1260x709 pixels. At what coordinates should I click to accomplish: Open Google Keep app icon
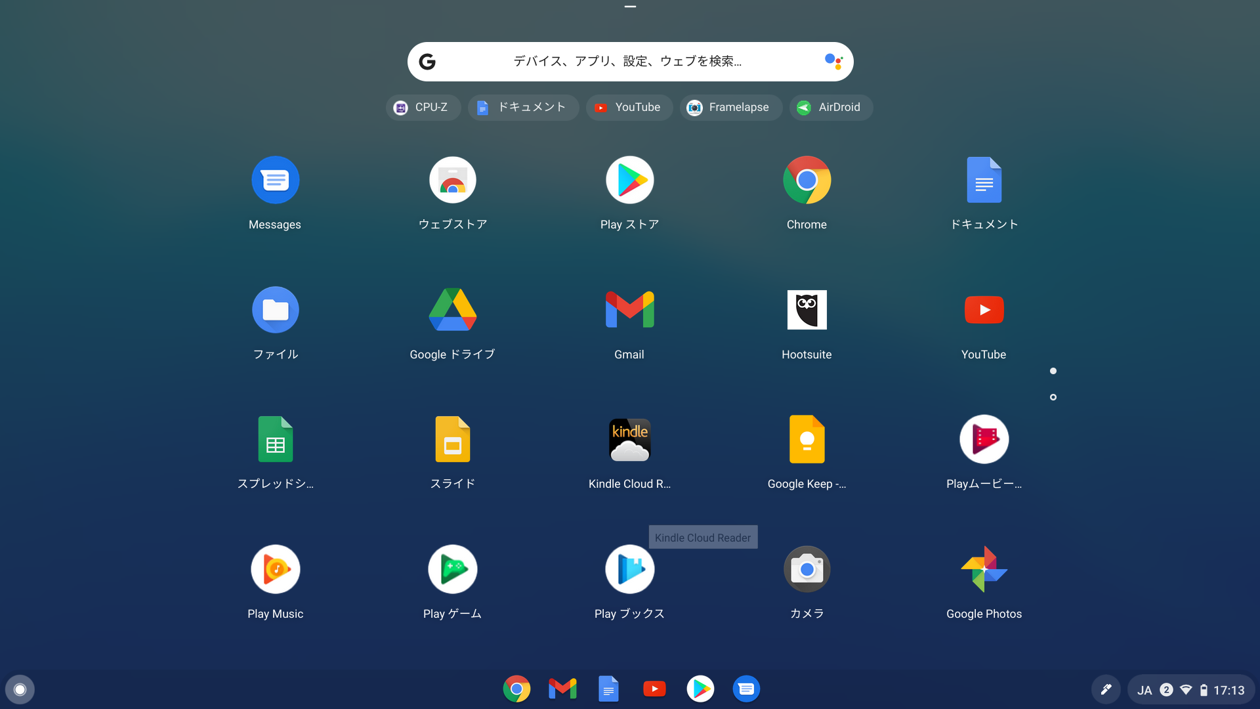click(x=807, y=440)
